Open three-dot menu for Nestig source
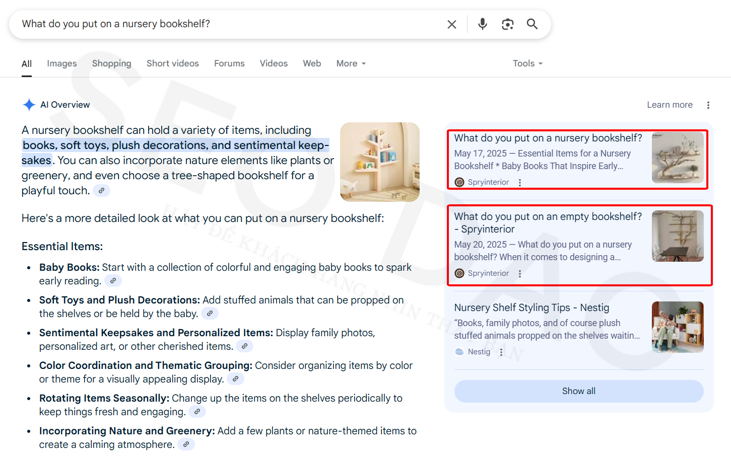The image size is (731, 461). point(501,352)
